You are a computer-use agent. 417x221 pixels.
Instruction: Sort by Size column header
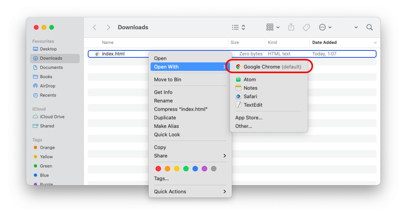pyautogui.click(x=235, y=43)
